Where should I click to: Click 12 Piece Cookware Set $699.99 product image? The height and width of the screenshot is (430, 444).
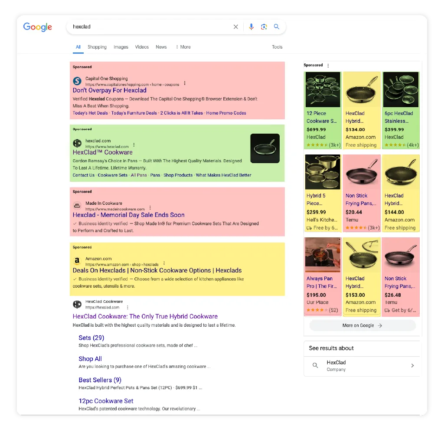tap(323, 89)
